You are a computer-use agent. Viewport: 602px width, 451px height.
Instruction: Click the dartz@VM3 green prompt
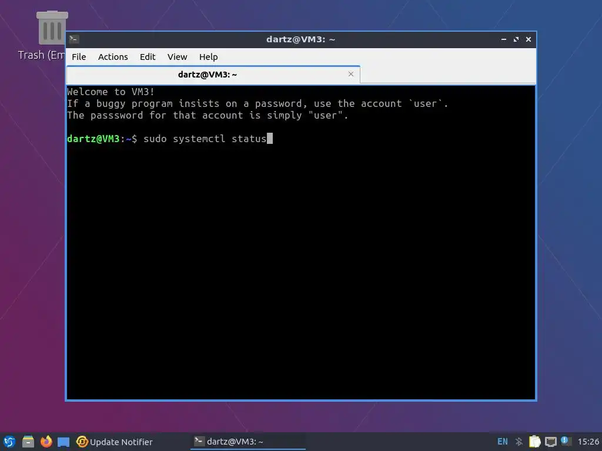[x=93, y=139]
